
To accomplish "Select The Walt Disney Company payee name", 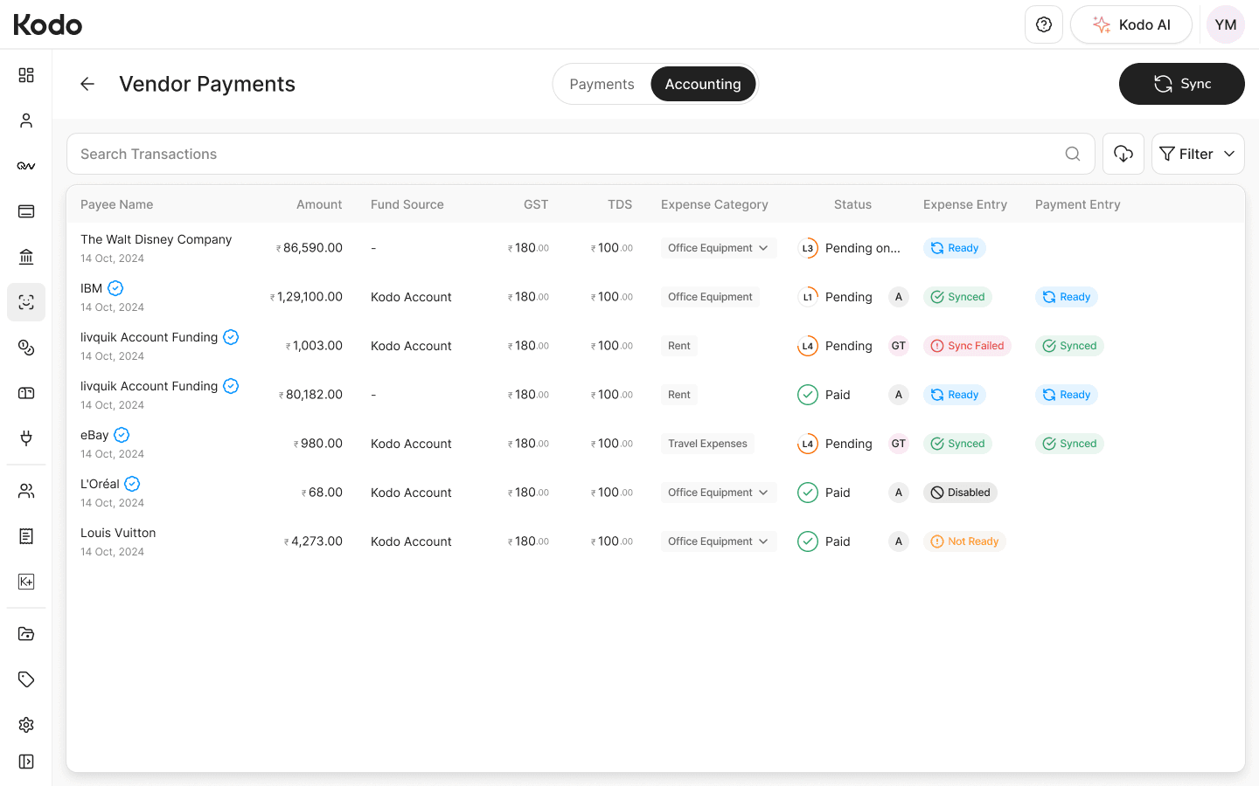I will 157,239.
